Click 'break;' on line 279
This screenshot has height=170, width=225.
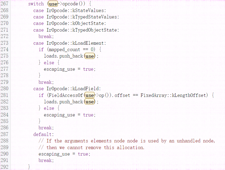(x=46, y=82)
